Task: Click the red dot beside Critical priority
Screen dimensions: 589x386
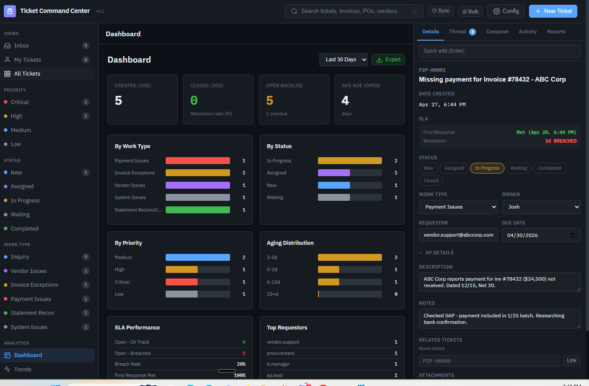Action: (x=6, y=102)
